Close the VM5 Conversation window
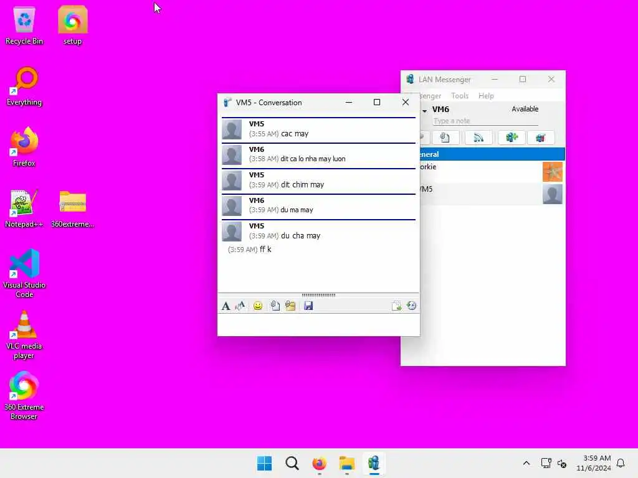The width and height of the screenshot is (638, 478). point(405,103)
